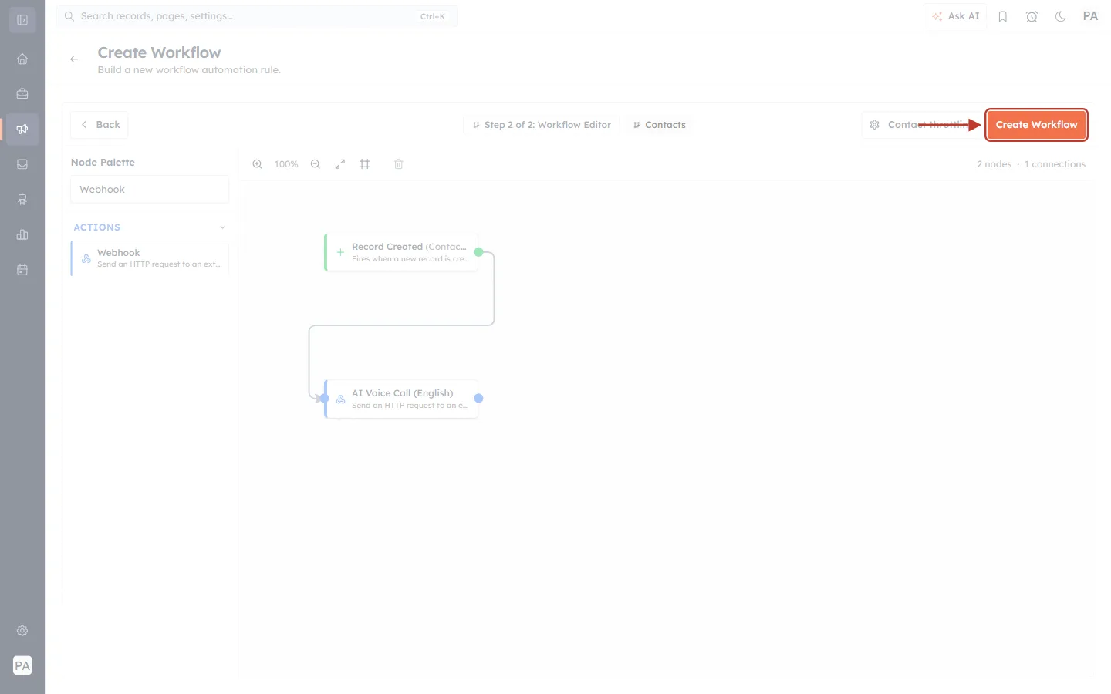Click the fit-to-screen expand icon
Viewport: 1111px width, 694px height.
point(340,164)
